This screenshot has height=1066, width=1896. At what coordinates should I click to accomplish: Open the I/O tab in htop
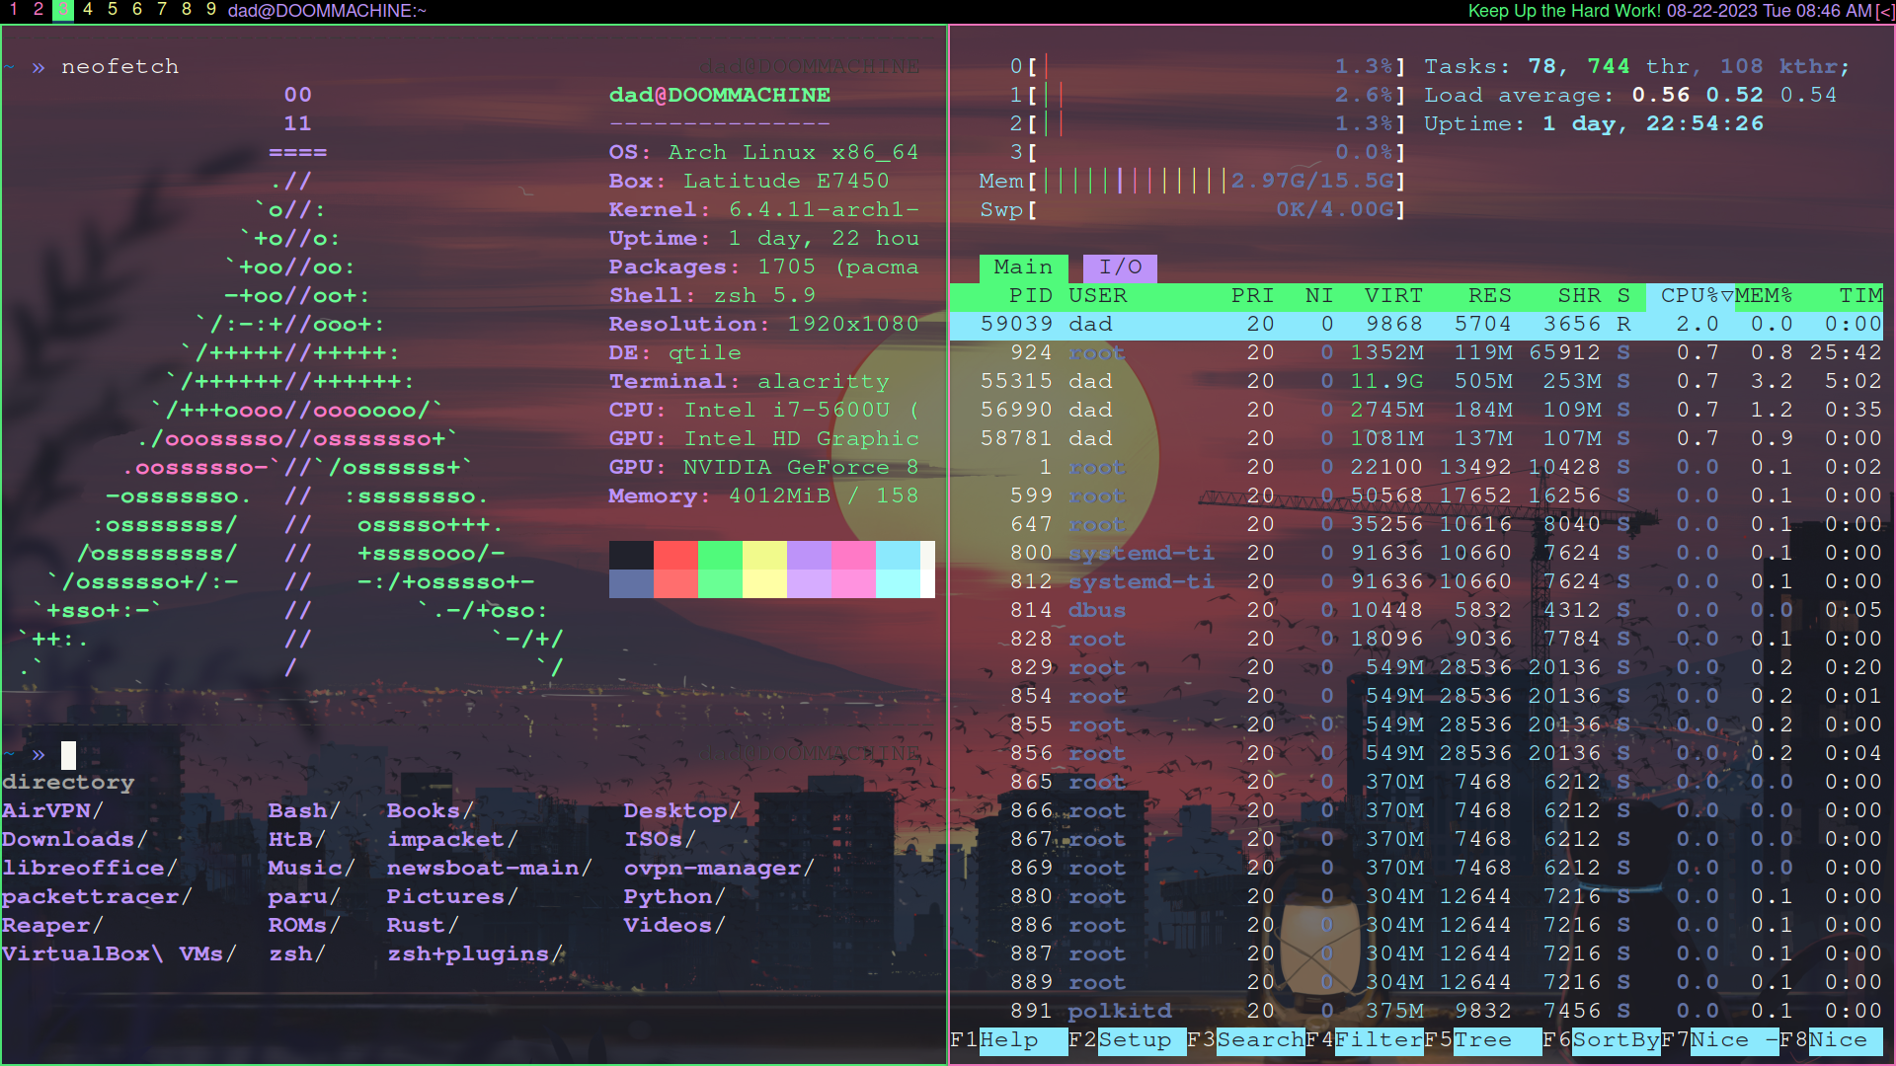point(1120,267)
